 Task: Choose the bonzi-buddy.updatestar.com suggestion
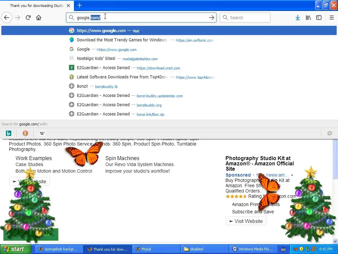pos(169,96)
